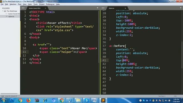Open the Windows Start menu

click(x=4, y=100)
